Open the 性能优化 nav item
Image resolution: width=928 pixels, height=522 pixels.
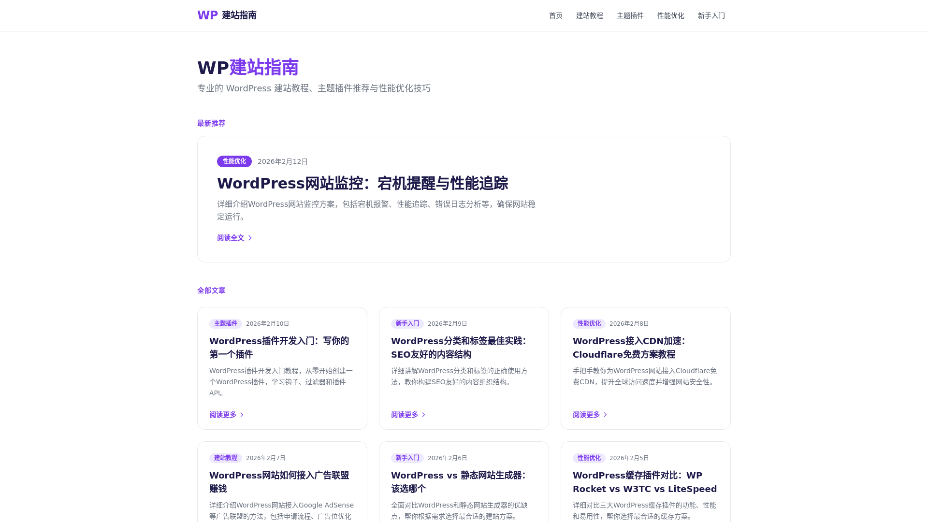click(x=671, y=15)
